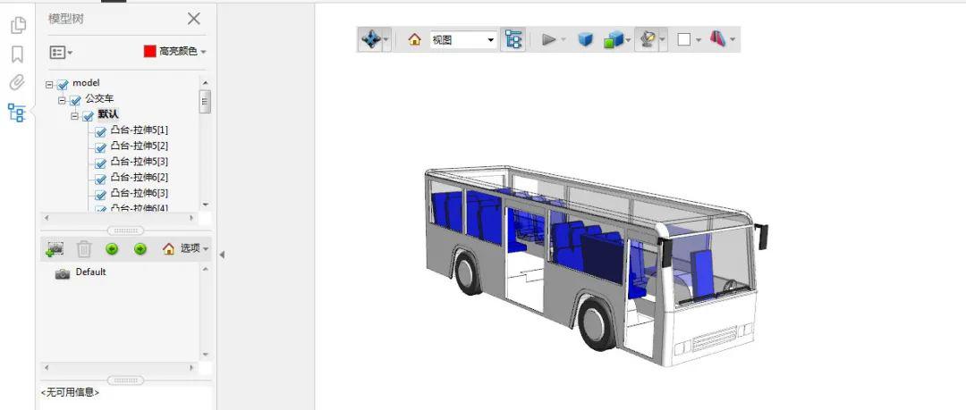This screenshot has width=966, height=410.
Task: Reset to the default home view in 3D toolbar
Action: pyautogui.click(x=414, y=39)
